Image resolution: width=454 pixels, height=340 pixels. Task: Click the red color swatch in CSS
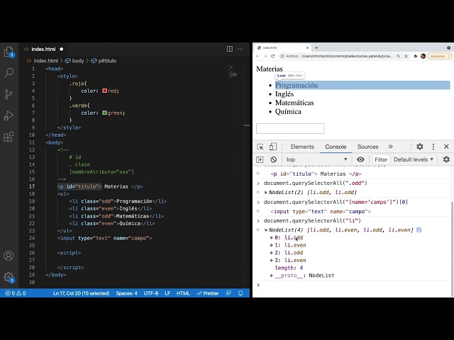pos(104,91)
